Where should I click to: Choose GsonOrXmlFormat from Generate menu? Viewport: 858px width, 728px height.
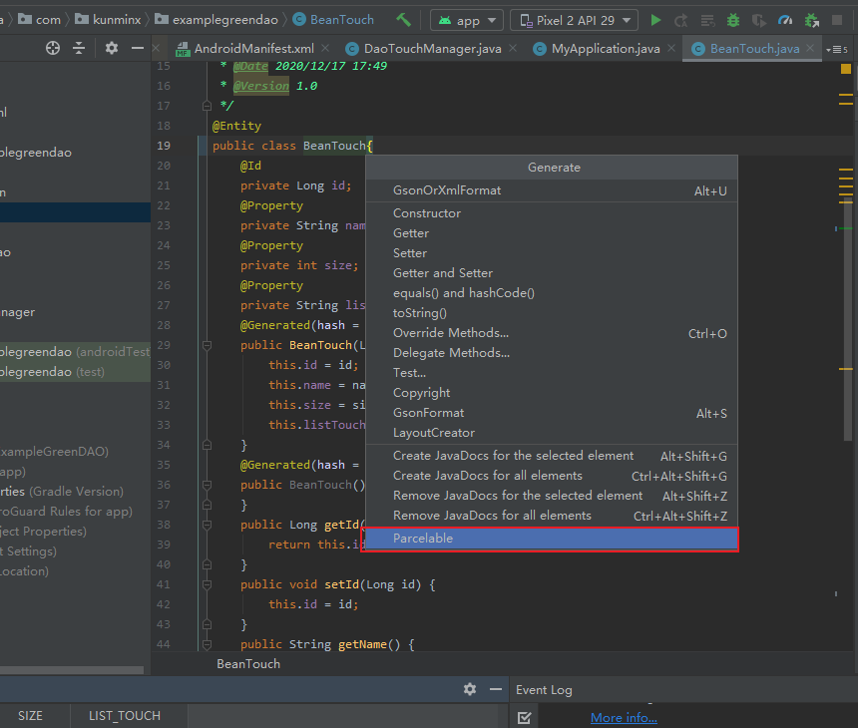[x=552, y=190]
